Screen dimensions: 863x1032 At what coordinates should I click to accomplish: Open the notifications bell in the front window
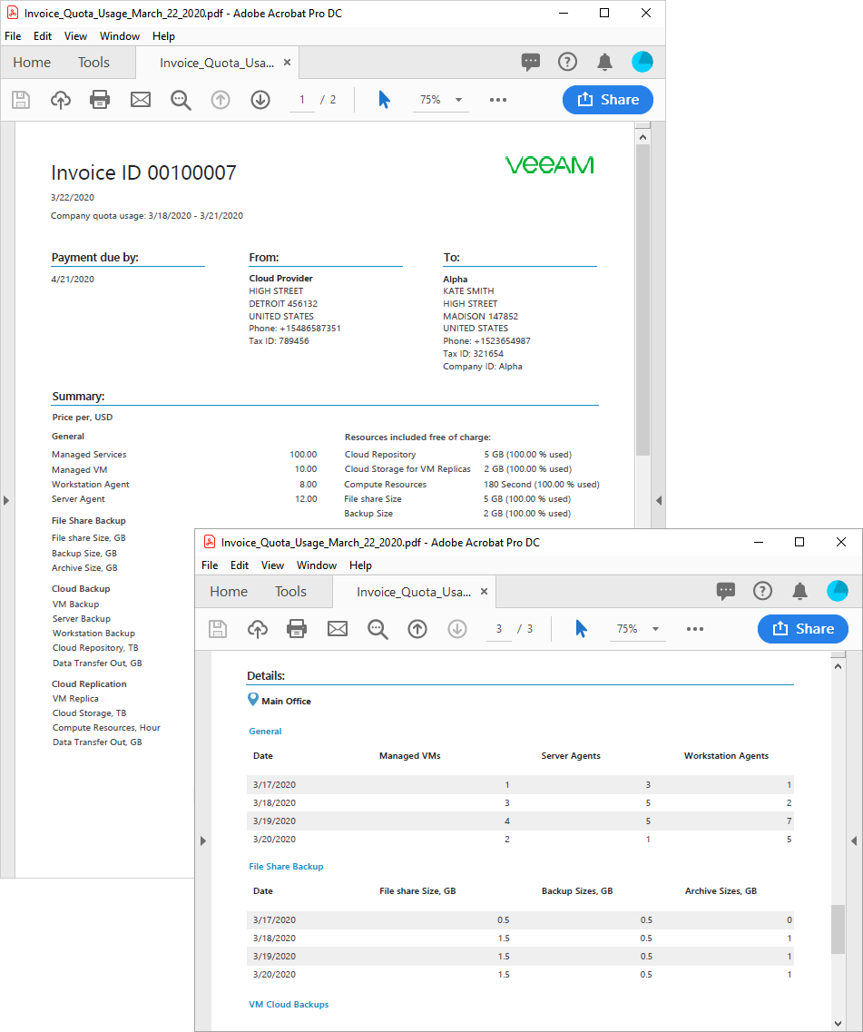tap(799, 591)
